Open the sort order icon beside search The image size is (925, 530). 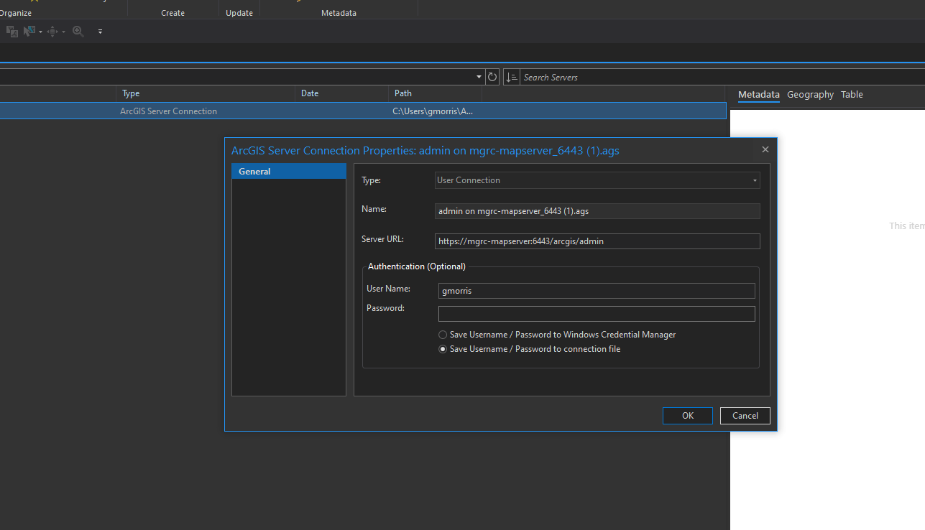click(511, 77)
